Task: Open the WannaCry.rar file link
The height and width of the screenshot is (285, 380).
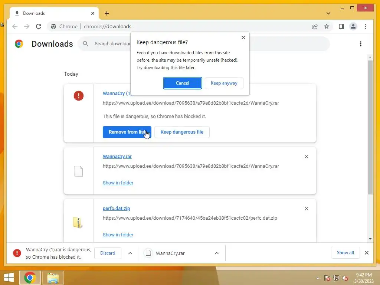Action: click(117, 156)
